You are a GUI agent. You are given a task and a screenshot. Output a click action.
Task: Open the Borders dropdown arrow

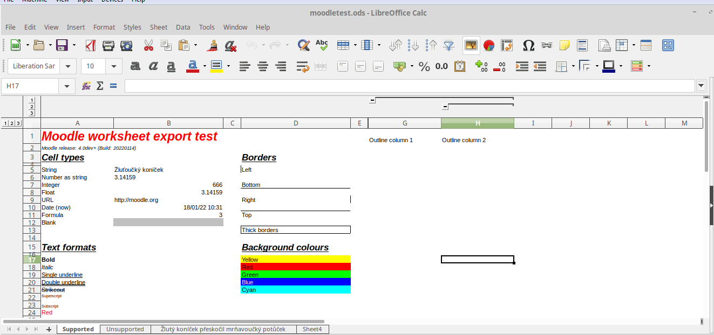(573, 66)
